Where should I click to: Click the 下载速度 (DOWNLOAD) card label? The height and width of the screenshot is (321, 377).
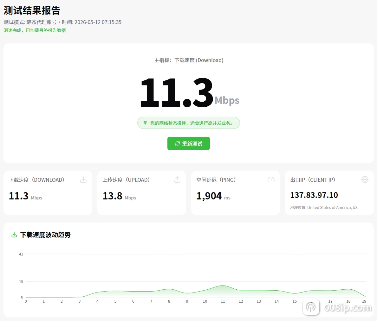(36, 180)
